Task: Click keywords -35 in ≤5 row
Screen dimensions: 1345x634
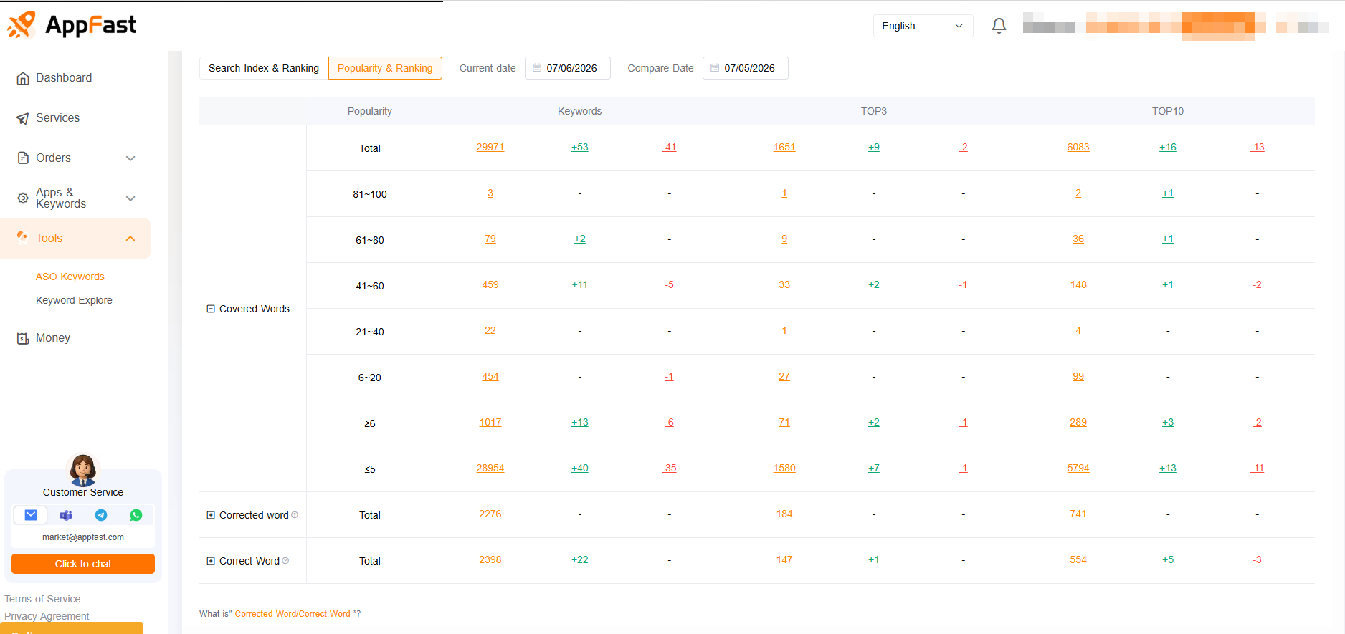Action: click(x=669, y=468)
